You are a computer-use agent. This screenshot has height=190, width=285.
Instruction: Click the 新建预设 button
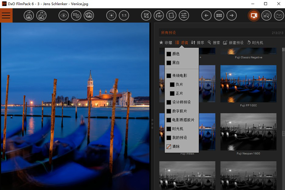pos(233,43)
